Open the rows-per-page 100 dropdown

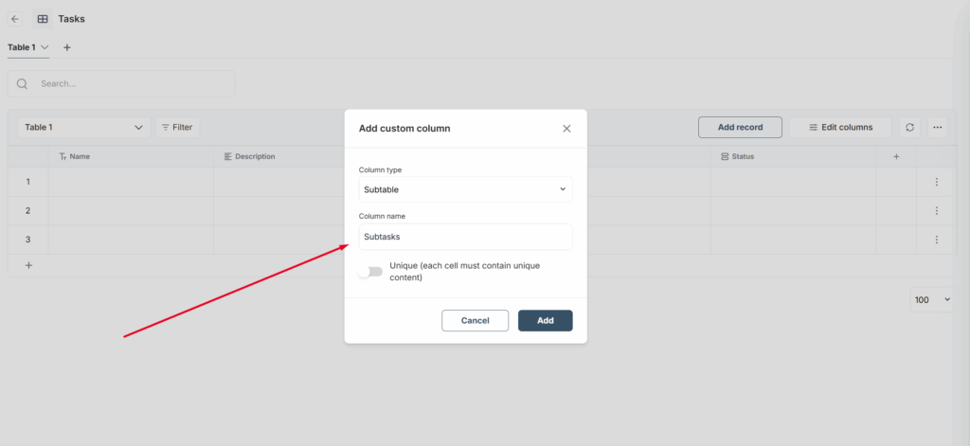(932, 300)
